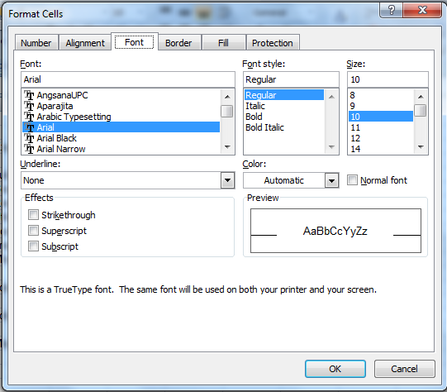
Task: Click the Help question mark icon
Action: click(392, 10)
